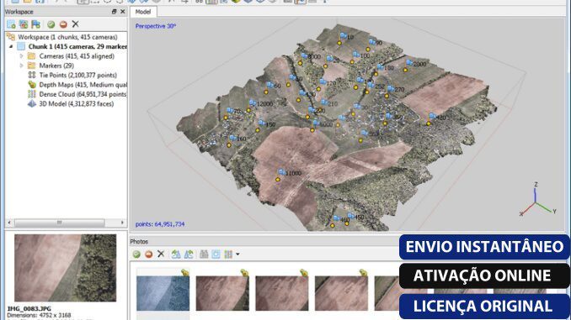Add a new chunk in Workspace toolbar
Viewport: 571px width, 320px height.
point(11,24)
